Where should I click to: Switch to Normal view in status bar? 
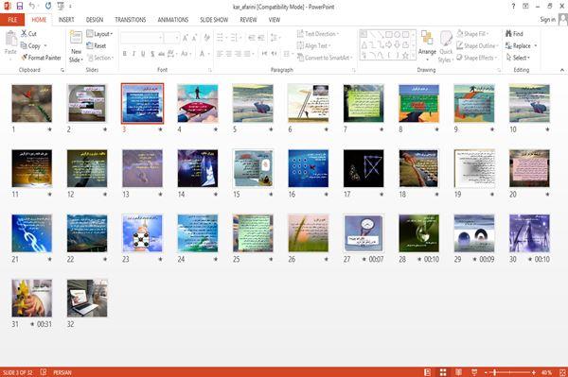tap(428, 372)
